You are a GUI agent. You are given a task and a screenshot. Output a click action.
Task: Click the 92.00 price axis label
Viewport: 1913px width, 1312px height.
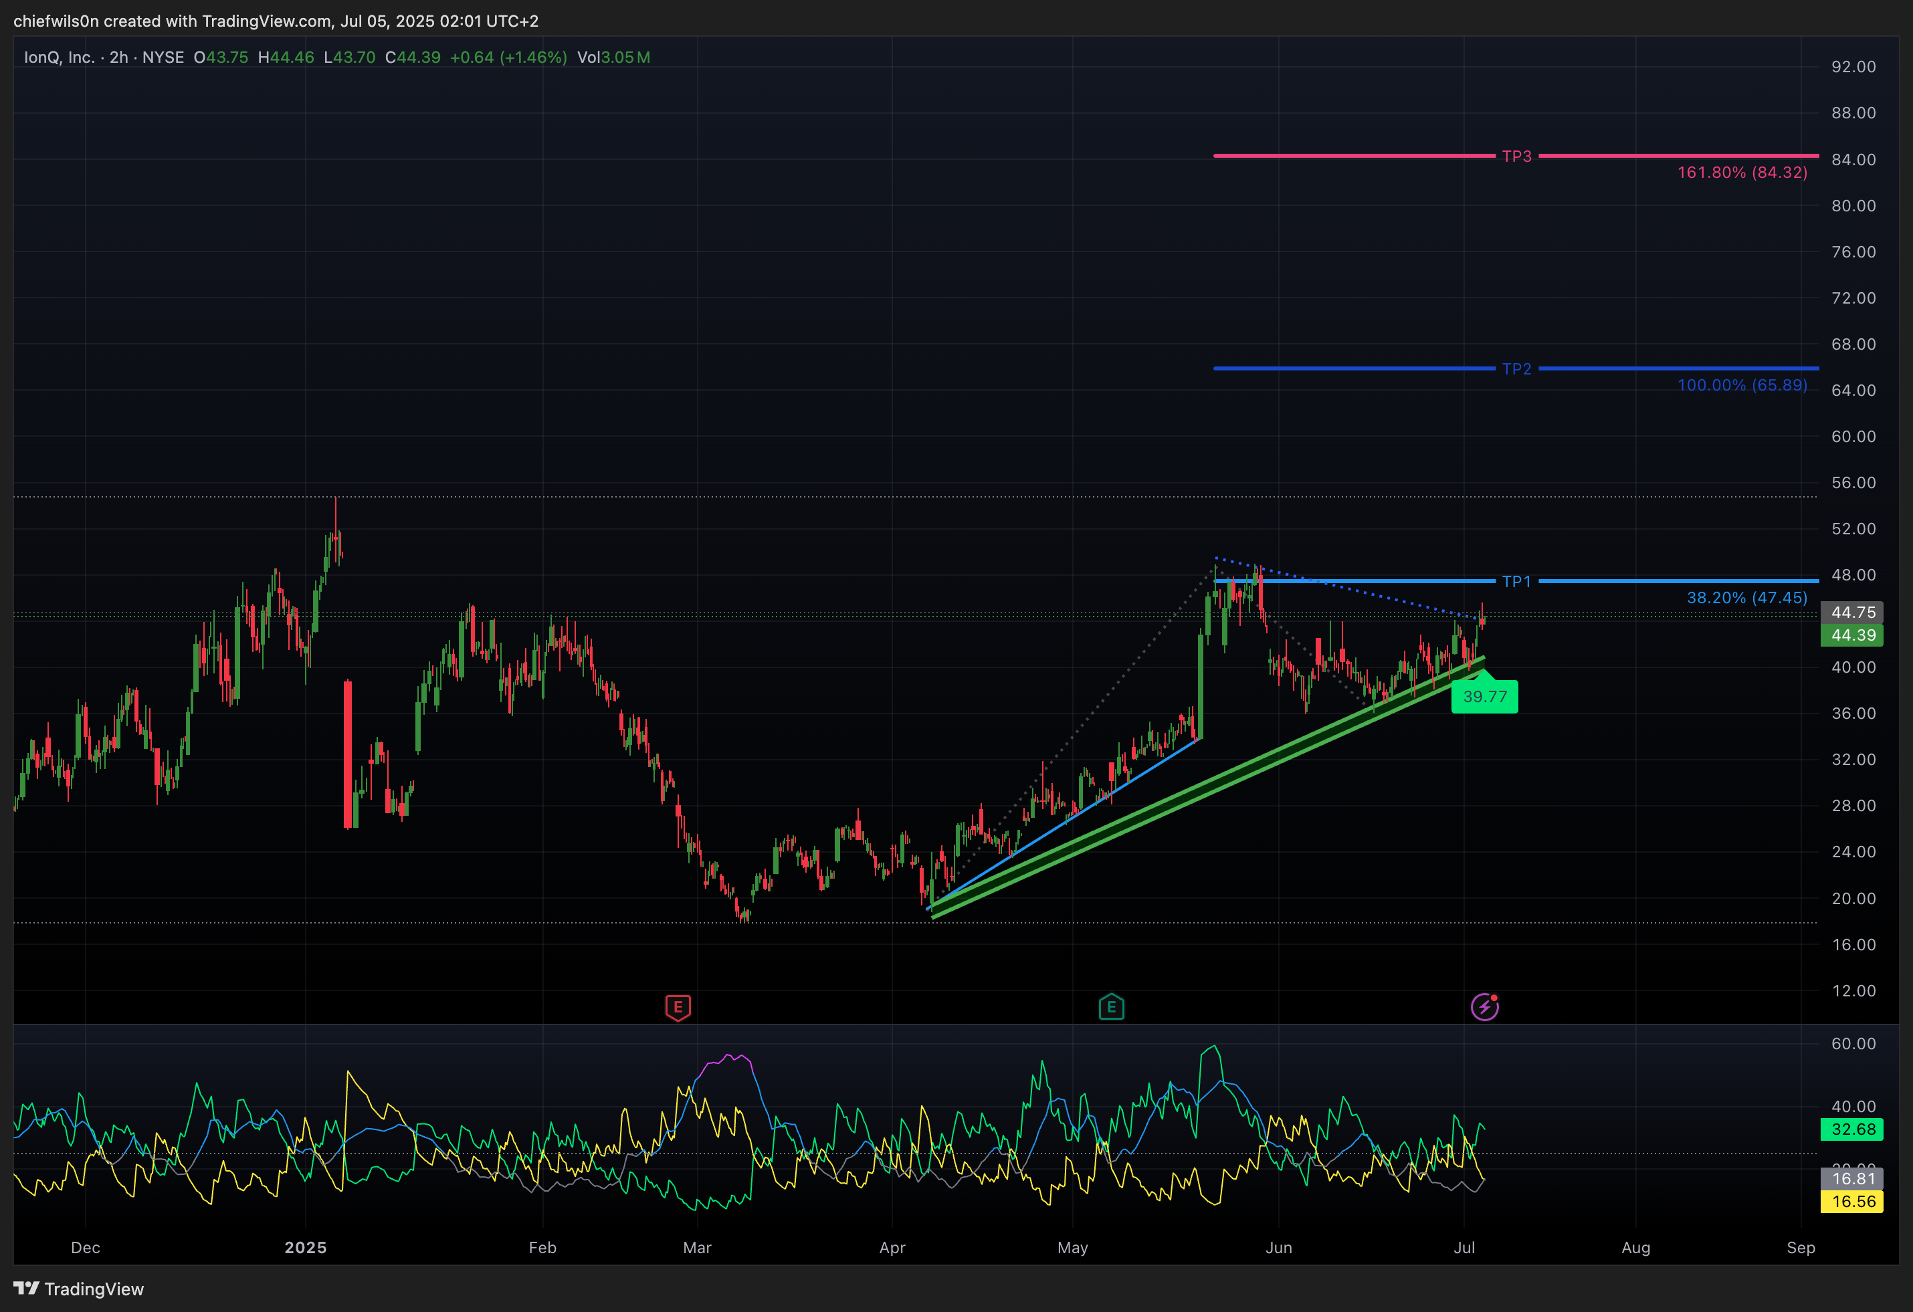coord(1853,67)
